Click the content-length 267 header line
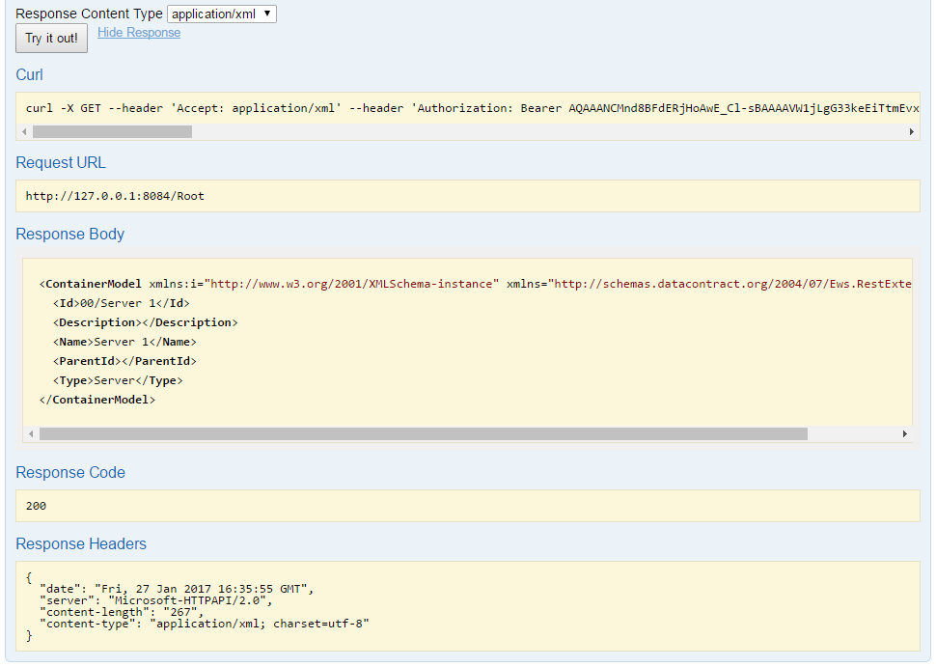This screenshot has height=667, width=936. (x=122, y=612)
